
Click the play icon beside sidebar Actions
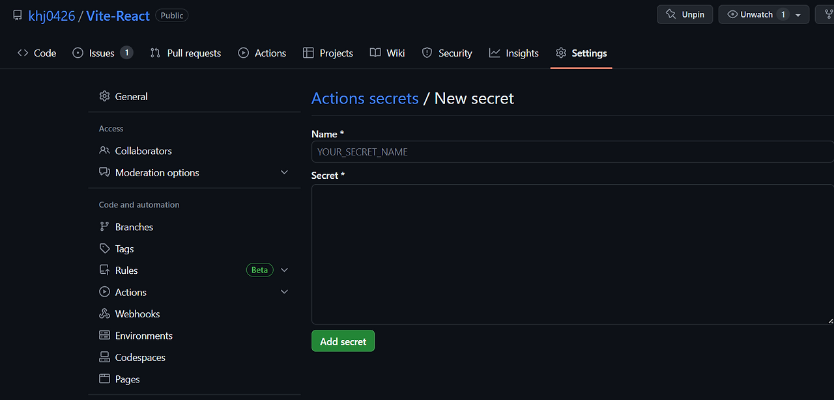coord(104,292)
